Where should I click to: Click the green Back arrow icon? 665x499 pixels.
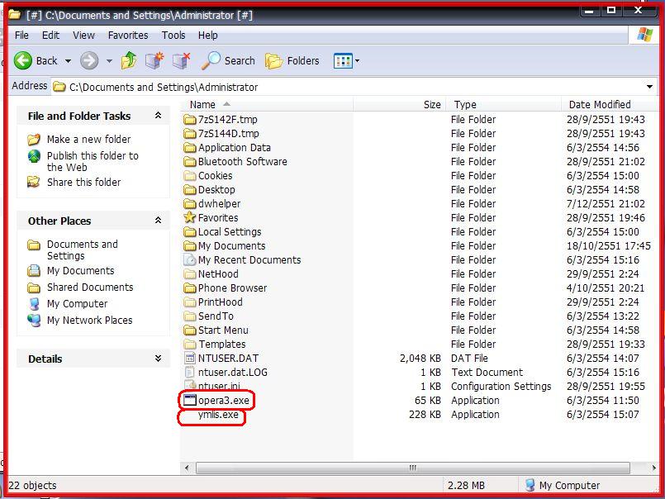point(23,60)
